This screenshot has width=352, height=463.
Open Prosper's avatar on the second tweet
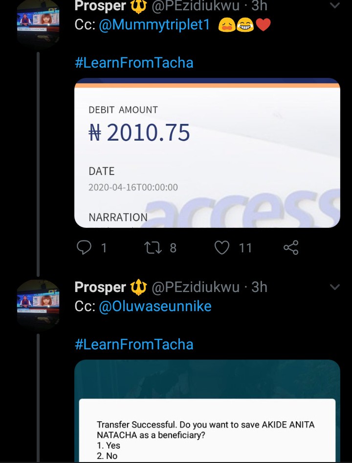click(38, 304)
